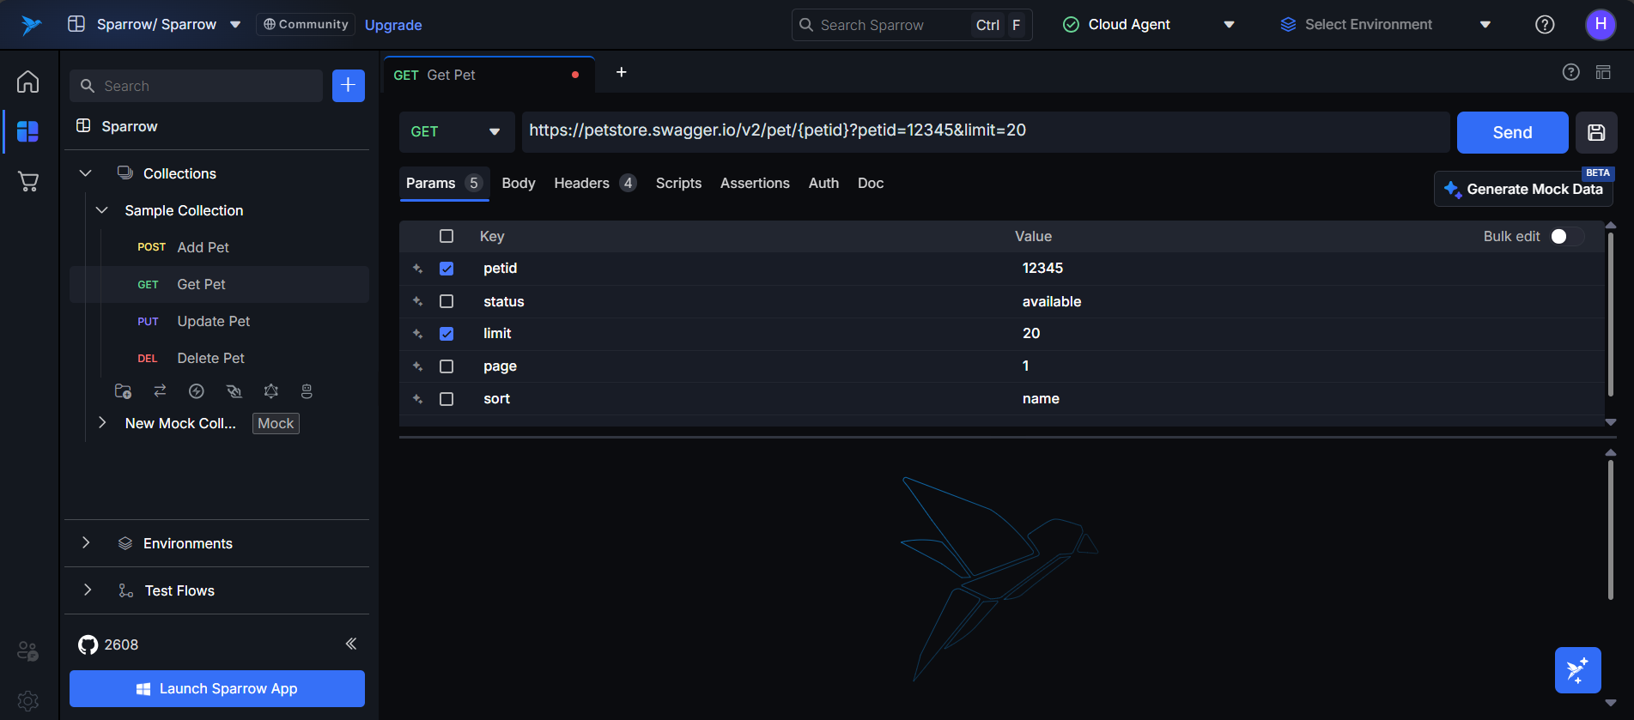Enable the status parameter checkbox
Viewport: 1634px width, 720px height.
click(446, 301)
